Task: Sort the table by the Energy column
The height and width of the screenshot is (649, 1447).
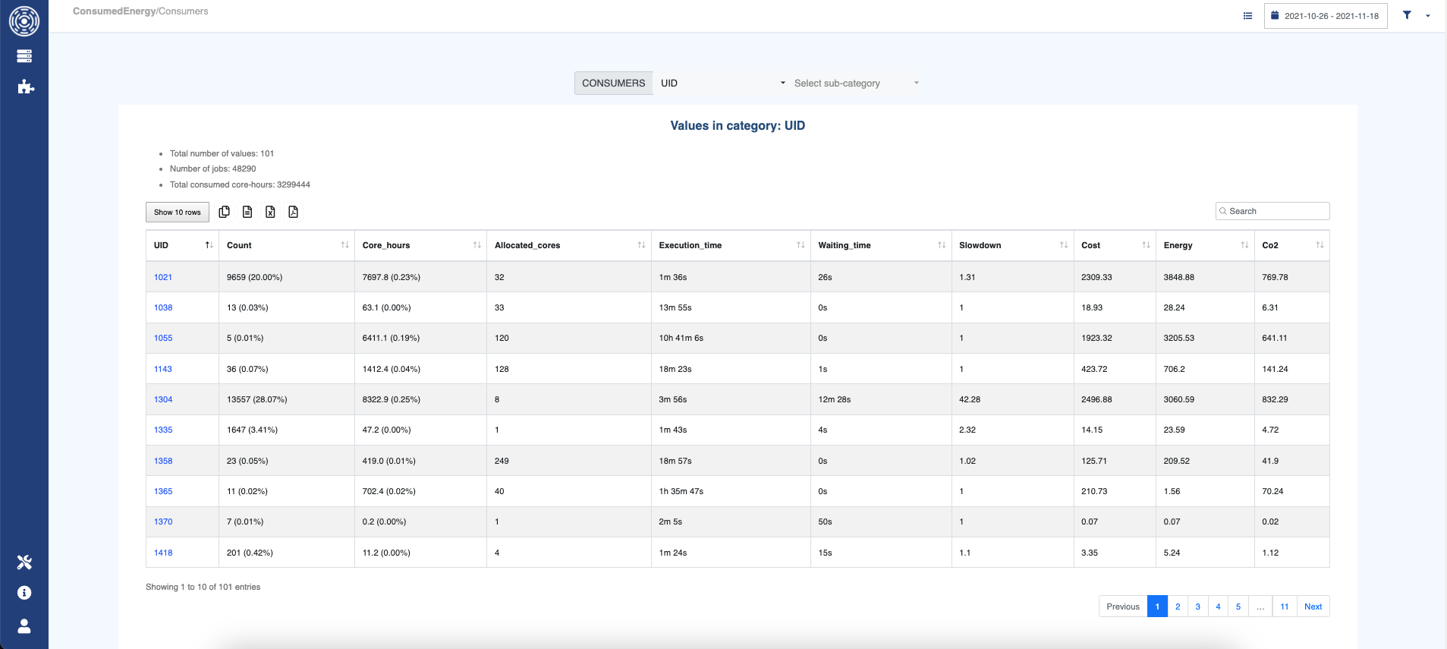Action: tap(1204, 245)
